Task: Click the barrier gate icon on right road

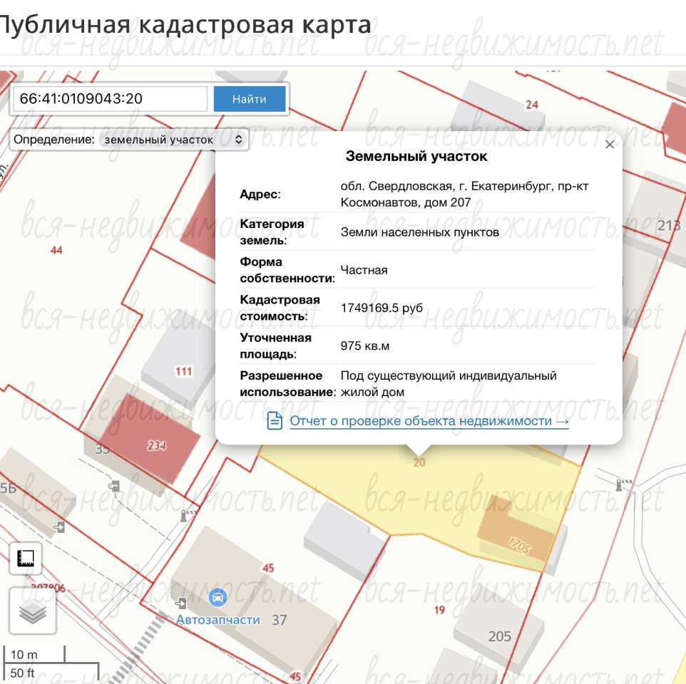Action: click(x=622, y=484)
